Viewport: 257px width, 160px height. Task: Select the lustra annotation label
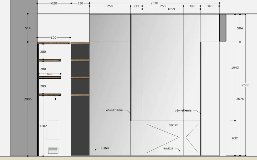pos(105,148)
